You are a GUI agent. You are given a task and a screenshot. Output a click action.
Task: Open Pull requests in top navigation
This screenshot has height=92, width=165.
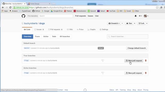point(80,16)
